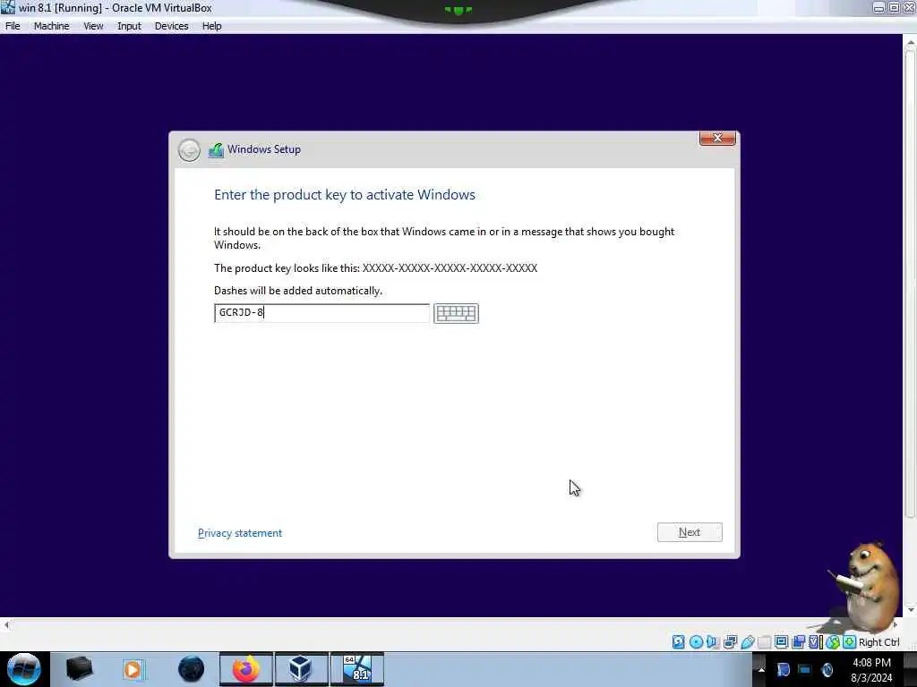Click the hard disk activity status icon
Viewport: 917px width, 687px height.
(679, 642)
